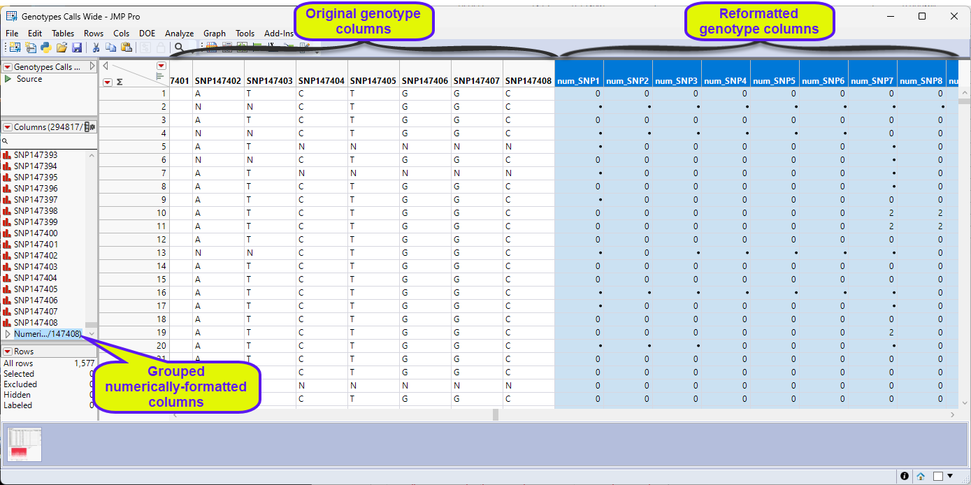This screenshot has width=971, height=485.
Task: Copy data with the Copy toolbar icon
Action: (111, 47)
